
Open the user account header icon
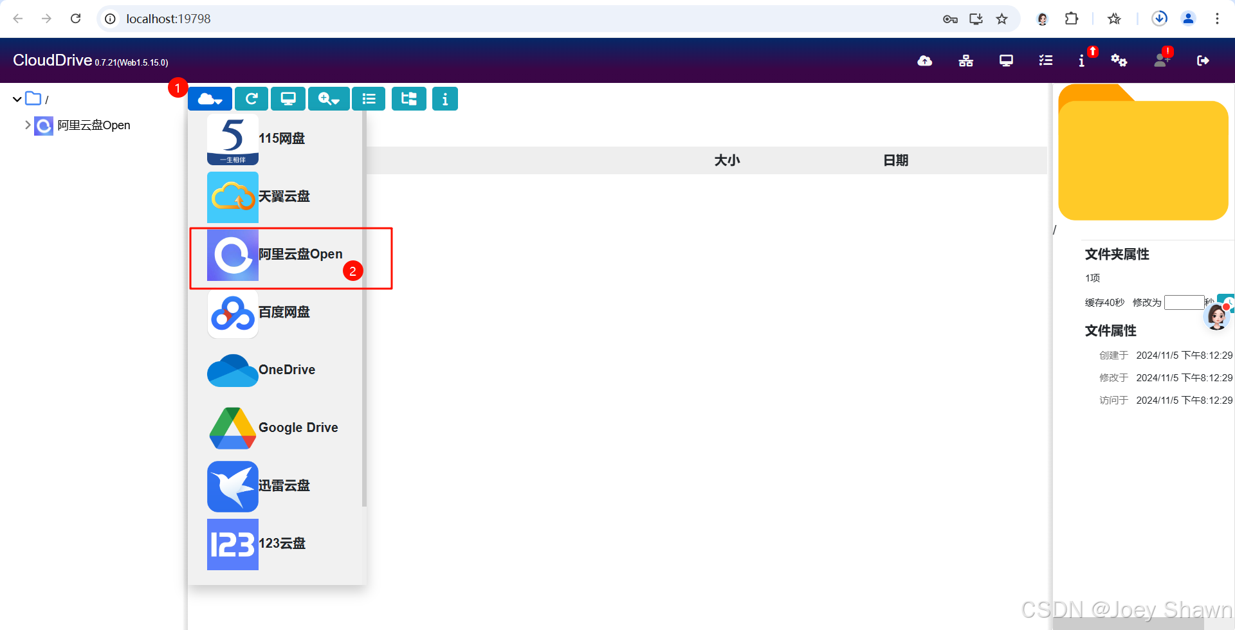click(1162, 60)
